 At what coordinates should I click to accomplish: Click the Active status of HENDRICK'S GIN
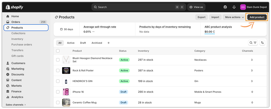124,81
